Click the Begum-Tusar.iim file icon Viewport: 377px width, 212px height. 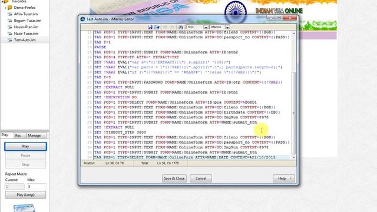pyautogui.click(x=10, y=21)
